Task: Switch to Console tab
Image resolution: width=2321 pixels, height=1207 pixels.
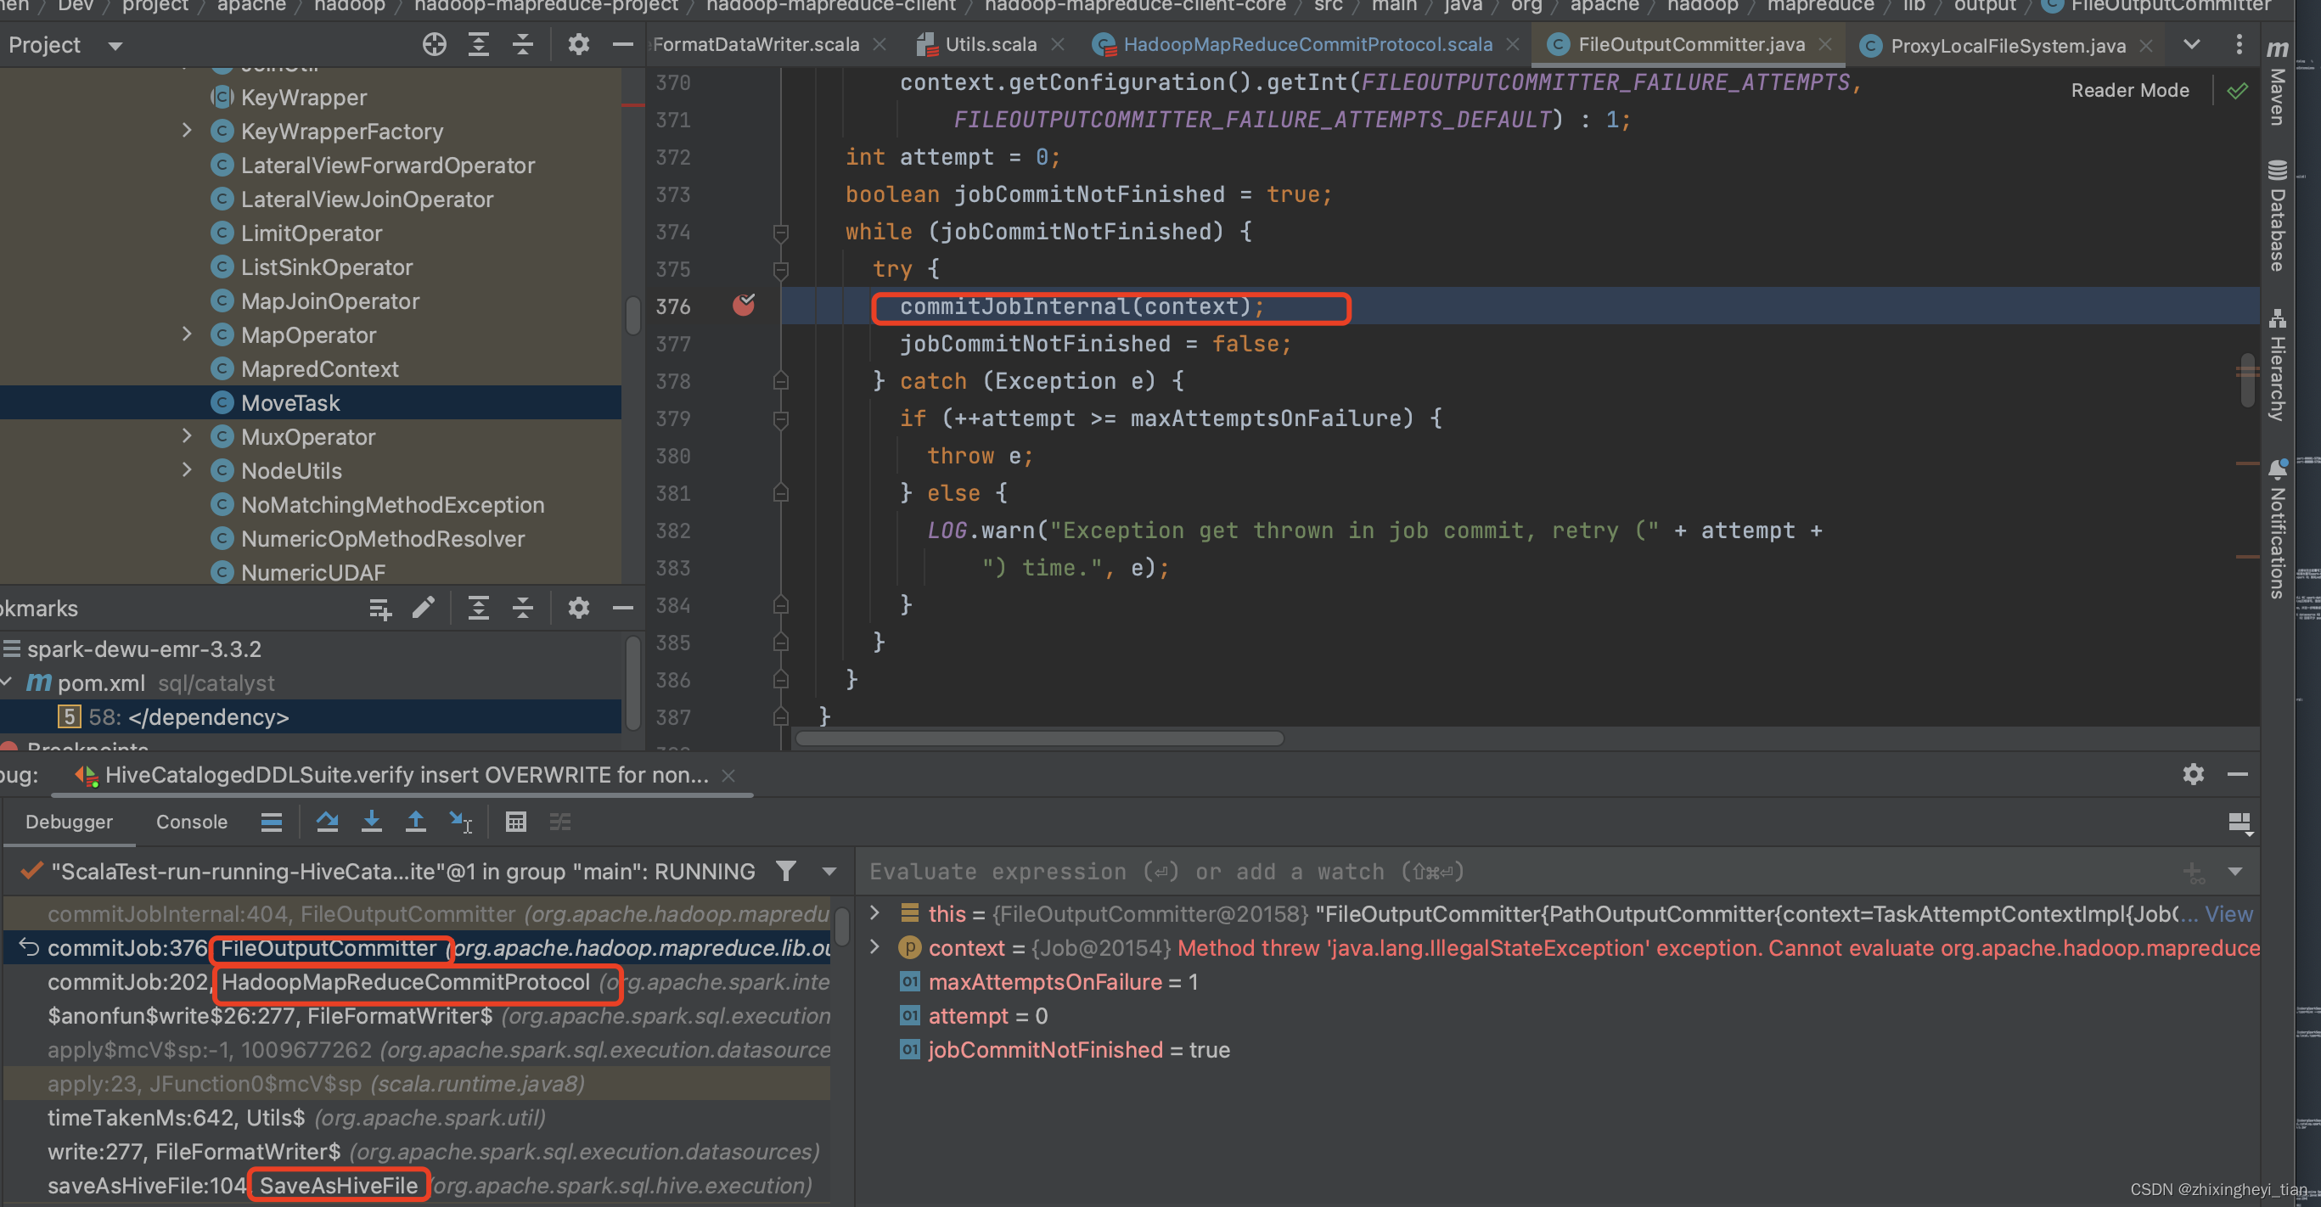Action: click(x=191, y=822)
